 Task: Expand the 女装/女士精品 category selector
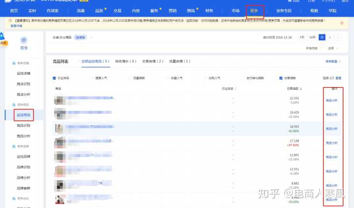(x=91, y=37)
